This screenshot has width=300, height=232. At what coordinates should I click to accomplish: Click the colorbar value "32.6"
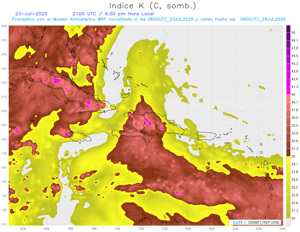(x=295, y=141)
